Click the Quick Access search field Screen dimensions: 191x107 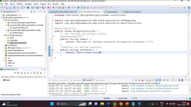point(175,7)
